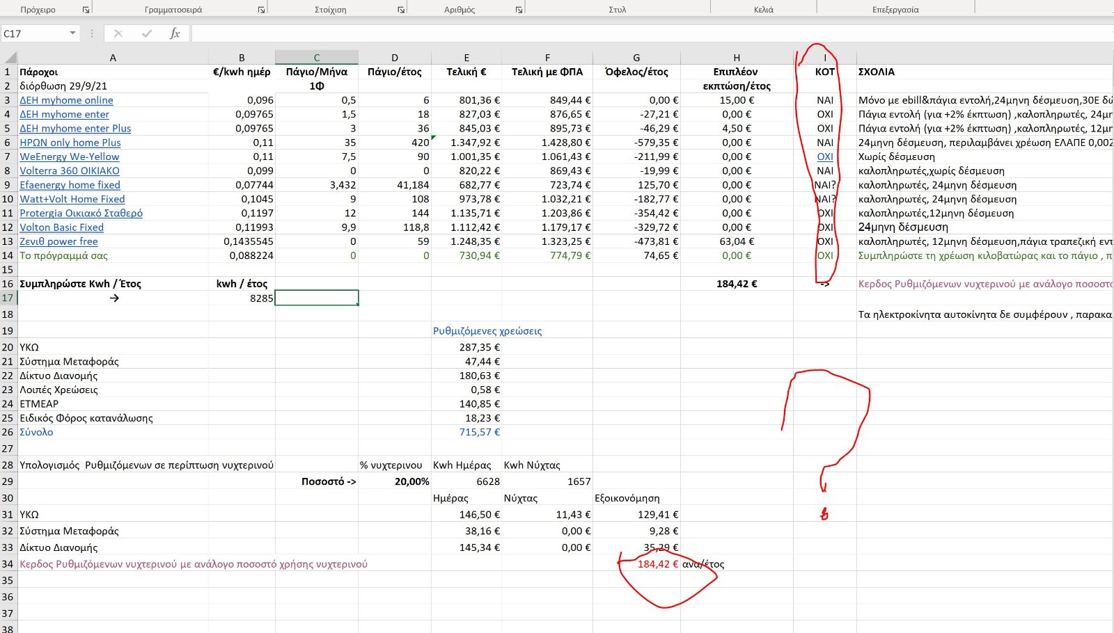Select row 34 header
Viewport: 1114px width, 633px height.
coord(8,564)
